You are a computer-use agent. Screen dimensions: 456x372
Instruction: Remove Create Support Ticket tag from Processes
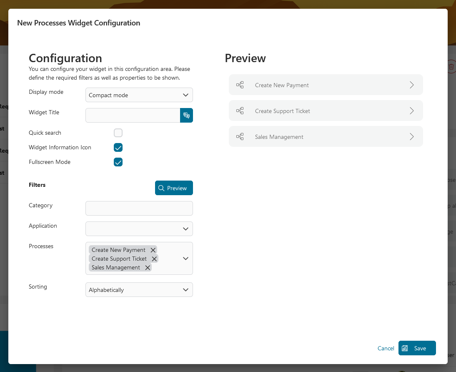tap(154, 259)
